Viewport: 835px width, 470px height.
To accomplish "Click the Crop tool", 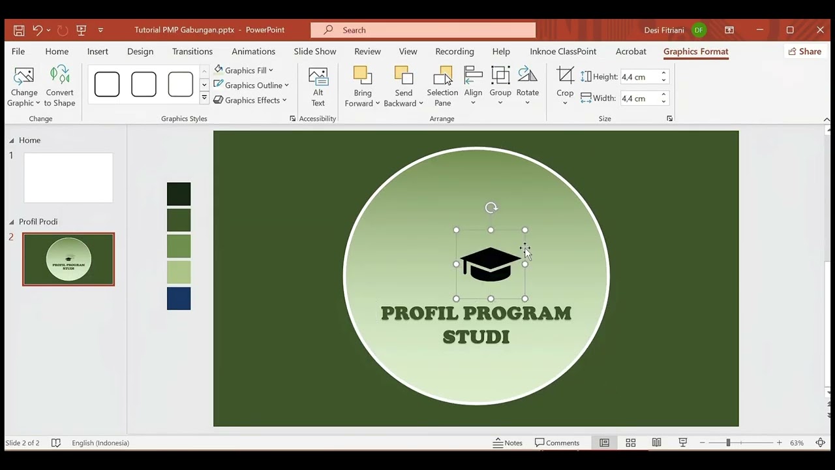I will click(565, 76).
